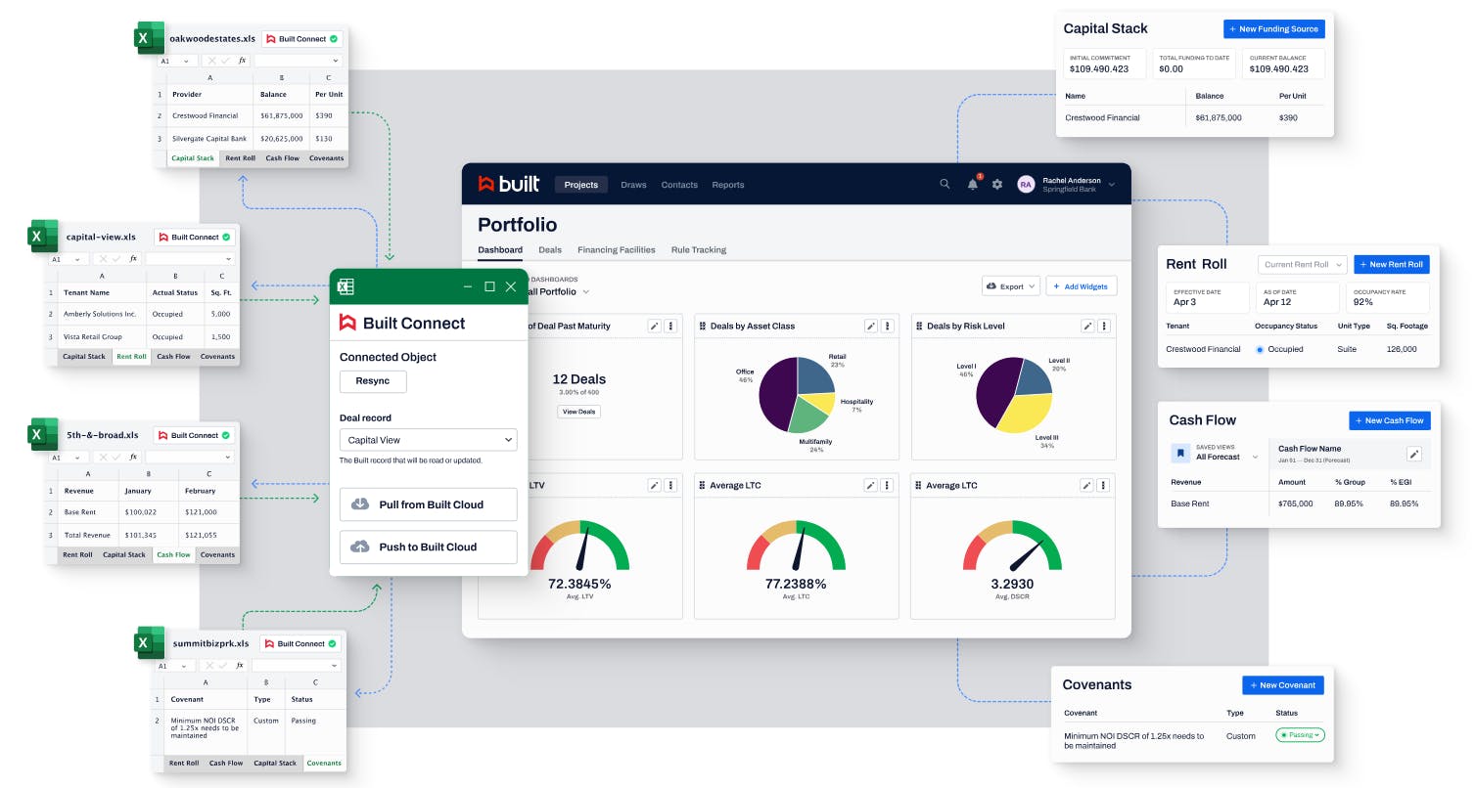
Task: Open Draws in the Built navigation
Action: [633, 185]
